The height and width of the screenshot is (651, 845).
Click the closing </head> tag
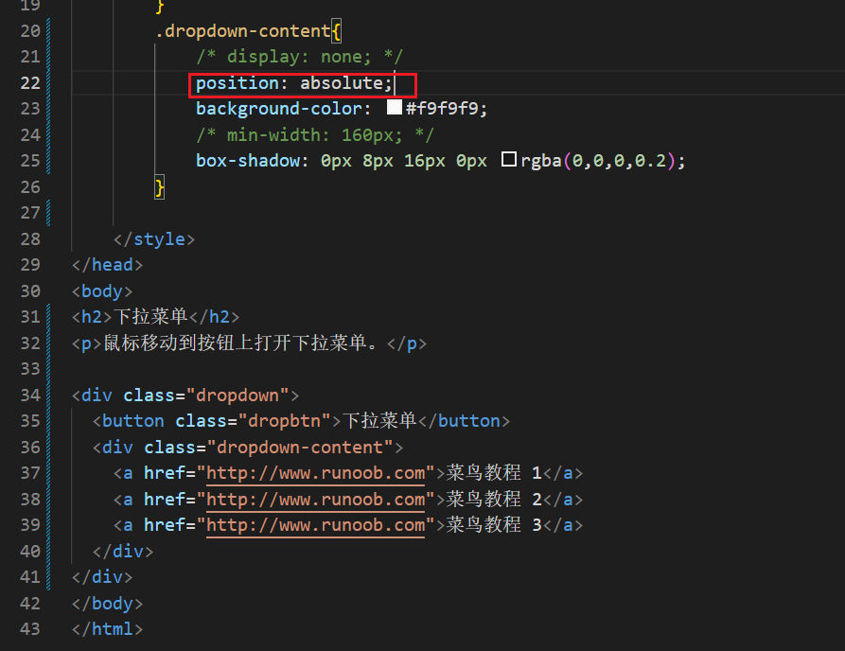click(108, 265)
